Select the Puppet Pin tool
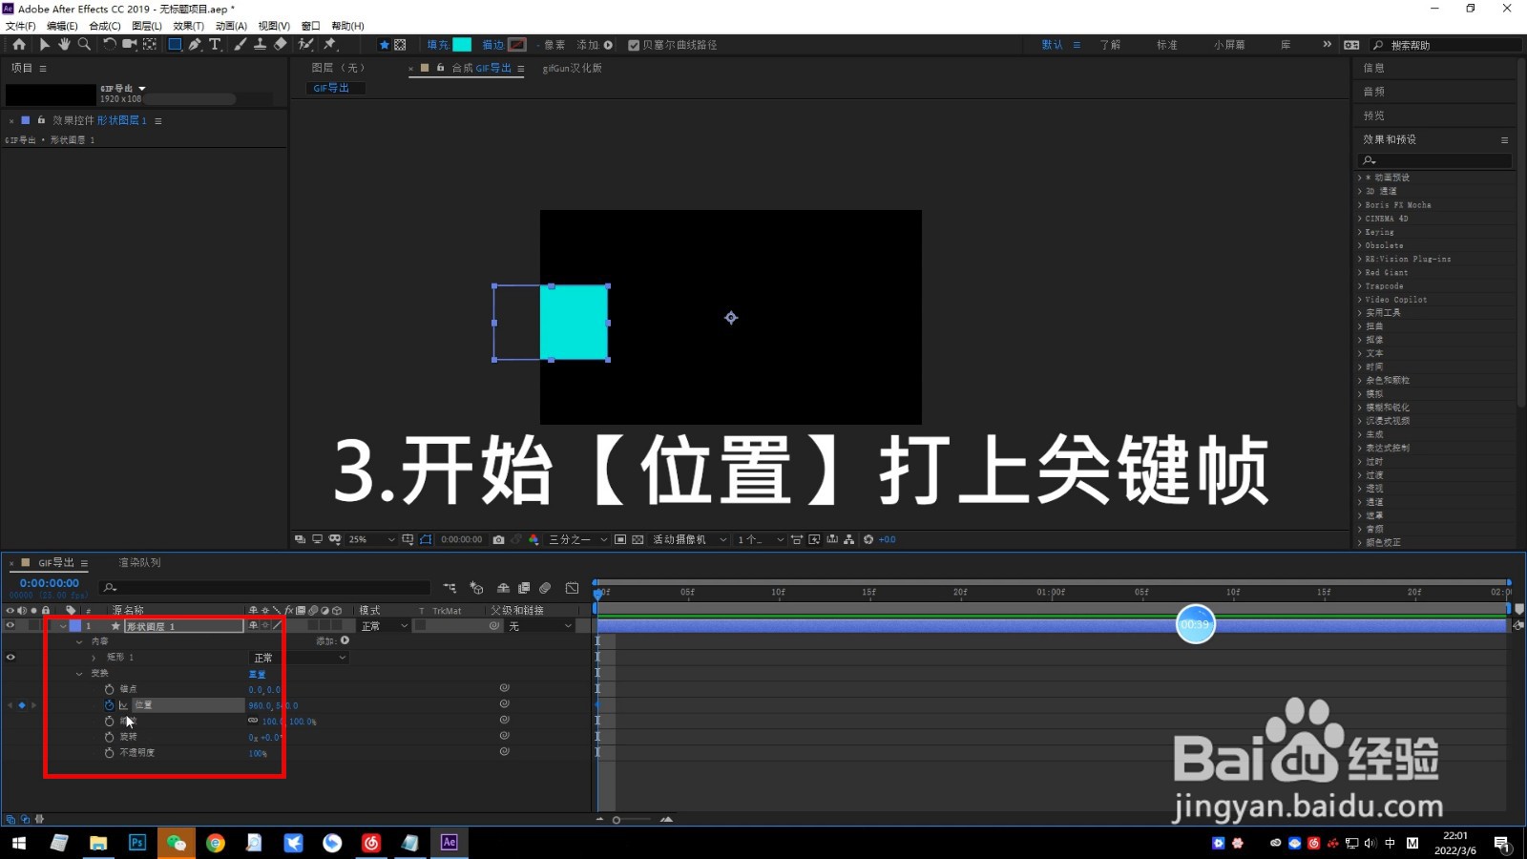The height and width of the screenshot is (859, 1527). tap(330, 44)
